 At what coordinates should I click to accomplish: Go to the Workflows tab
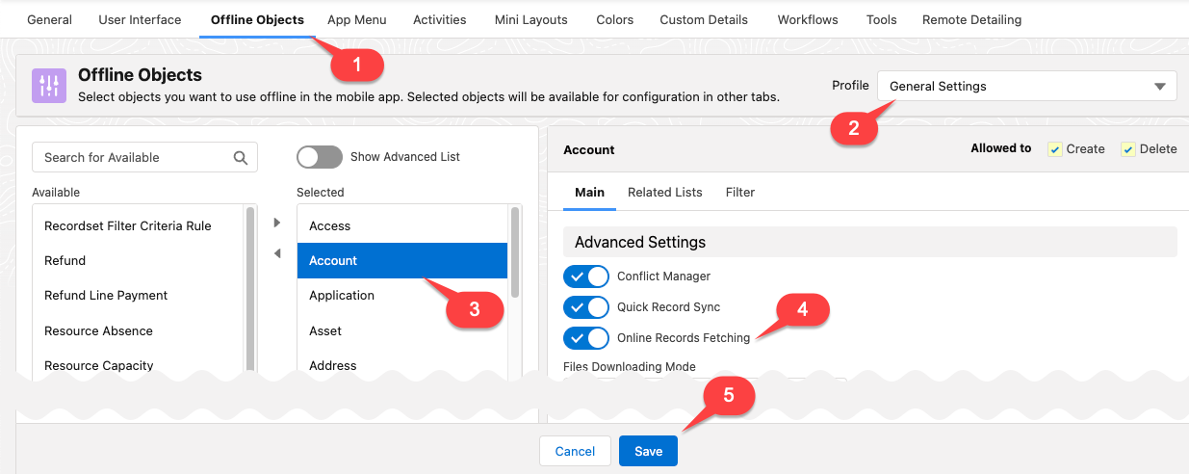coord(808,19)
